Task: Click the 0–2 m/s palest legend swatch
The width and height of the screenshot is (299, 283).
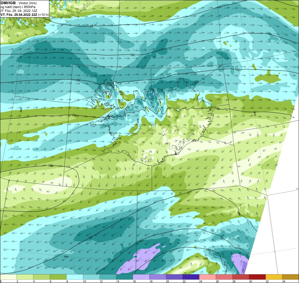Action: click(x=8, y=277)
